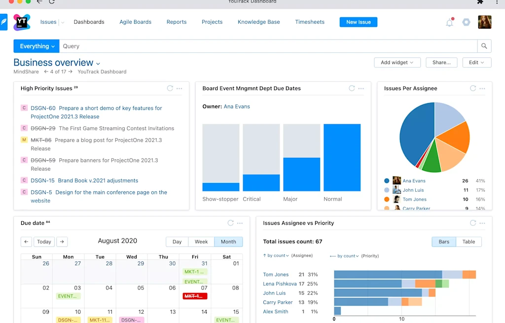Switch to the Agile Boards tab
The height and width of the screenshot is (323, 505).
pyautogui.click(x=135, y=22)
